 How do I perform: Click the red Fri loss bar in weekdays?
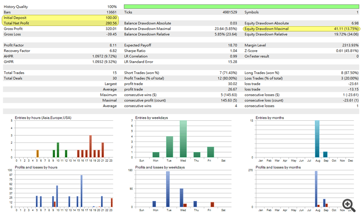pyautogui.click(x=212, y=205)
